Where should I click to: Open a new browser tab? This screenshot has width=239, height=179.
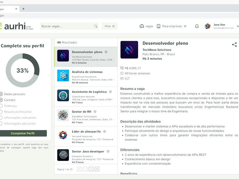tap(23, 9)
